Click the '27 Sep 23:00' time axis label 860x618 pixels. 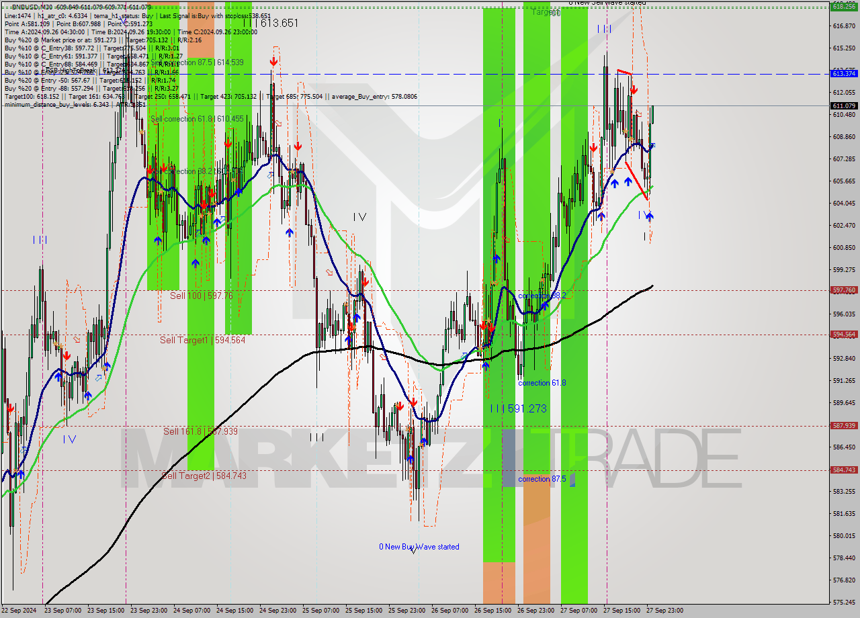coord(664,611)
